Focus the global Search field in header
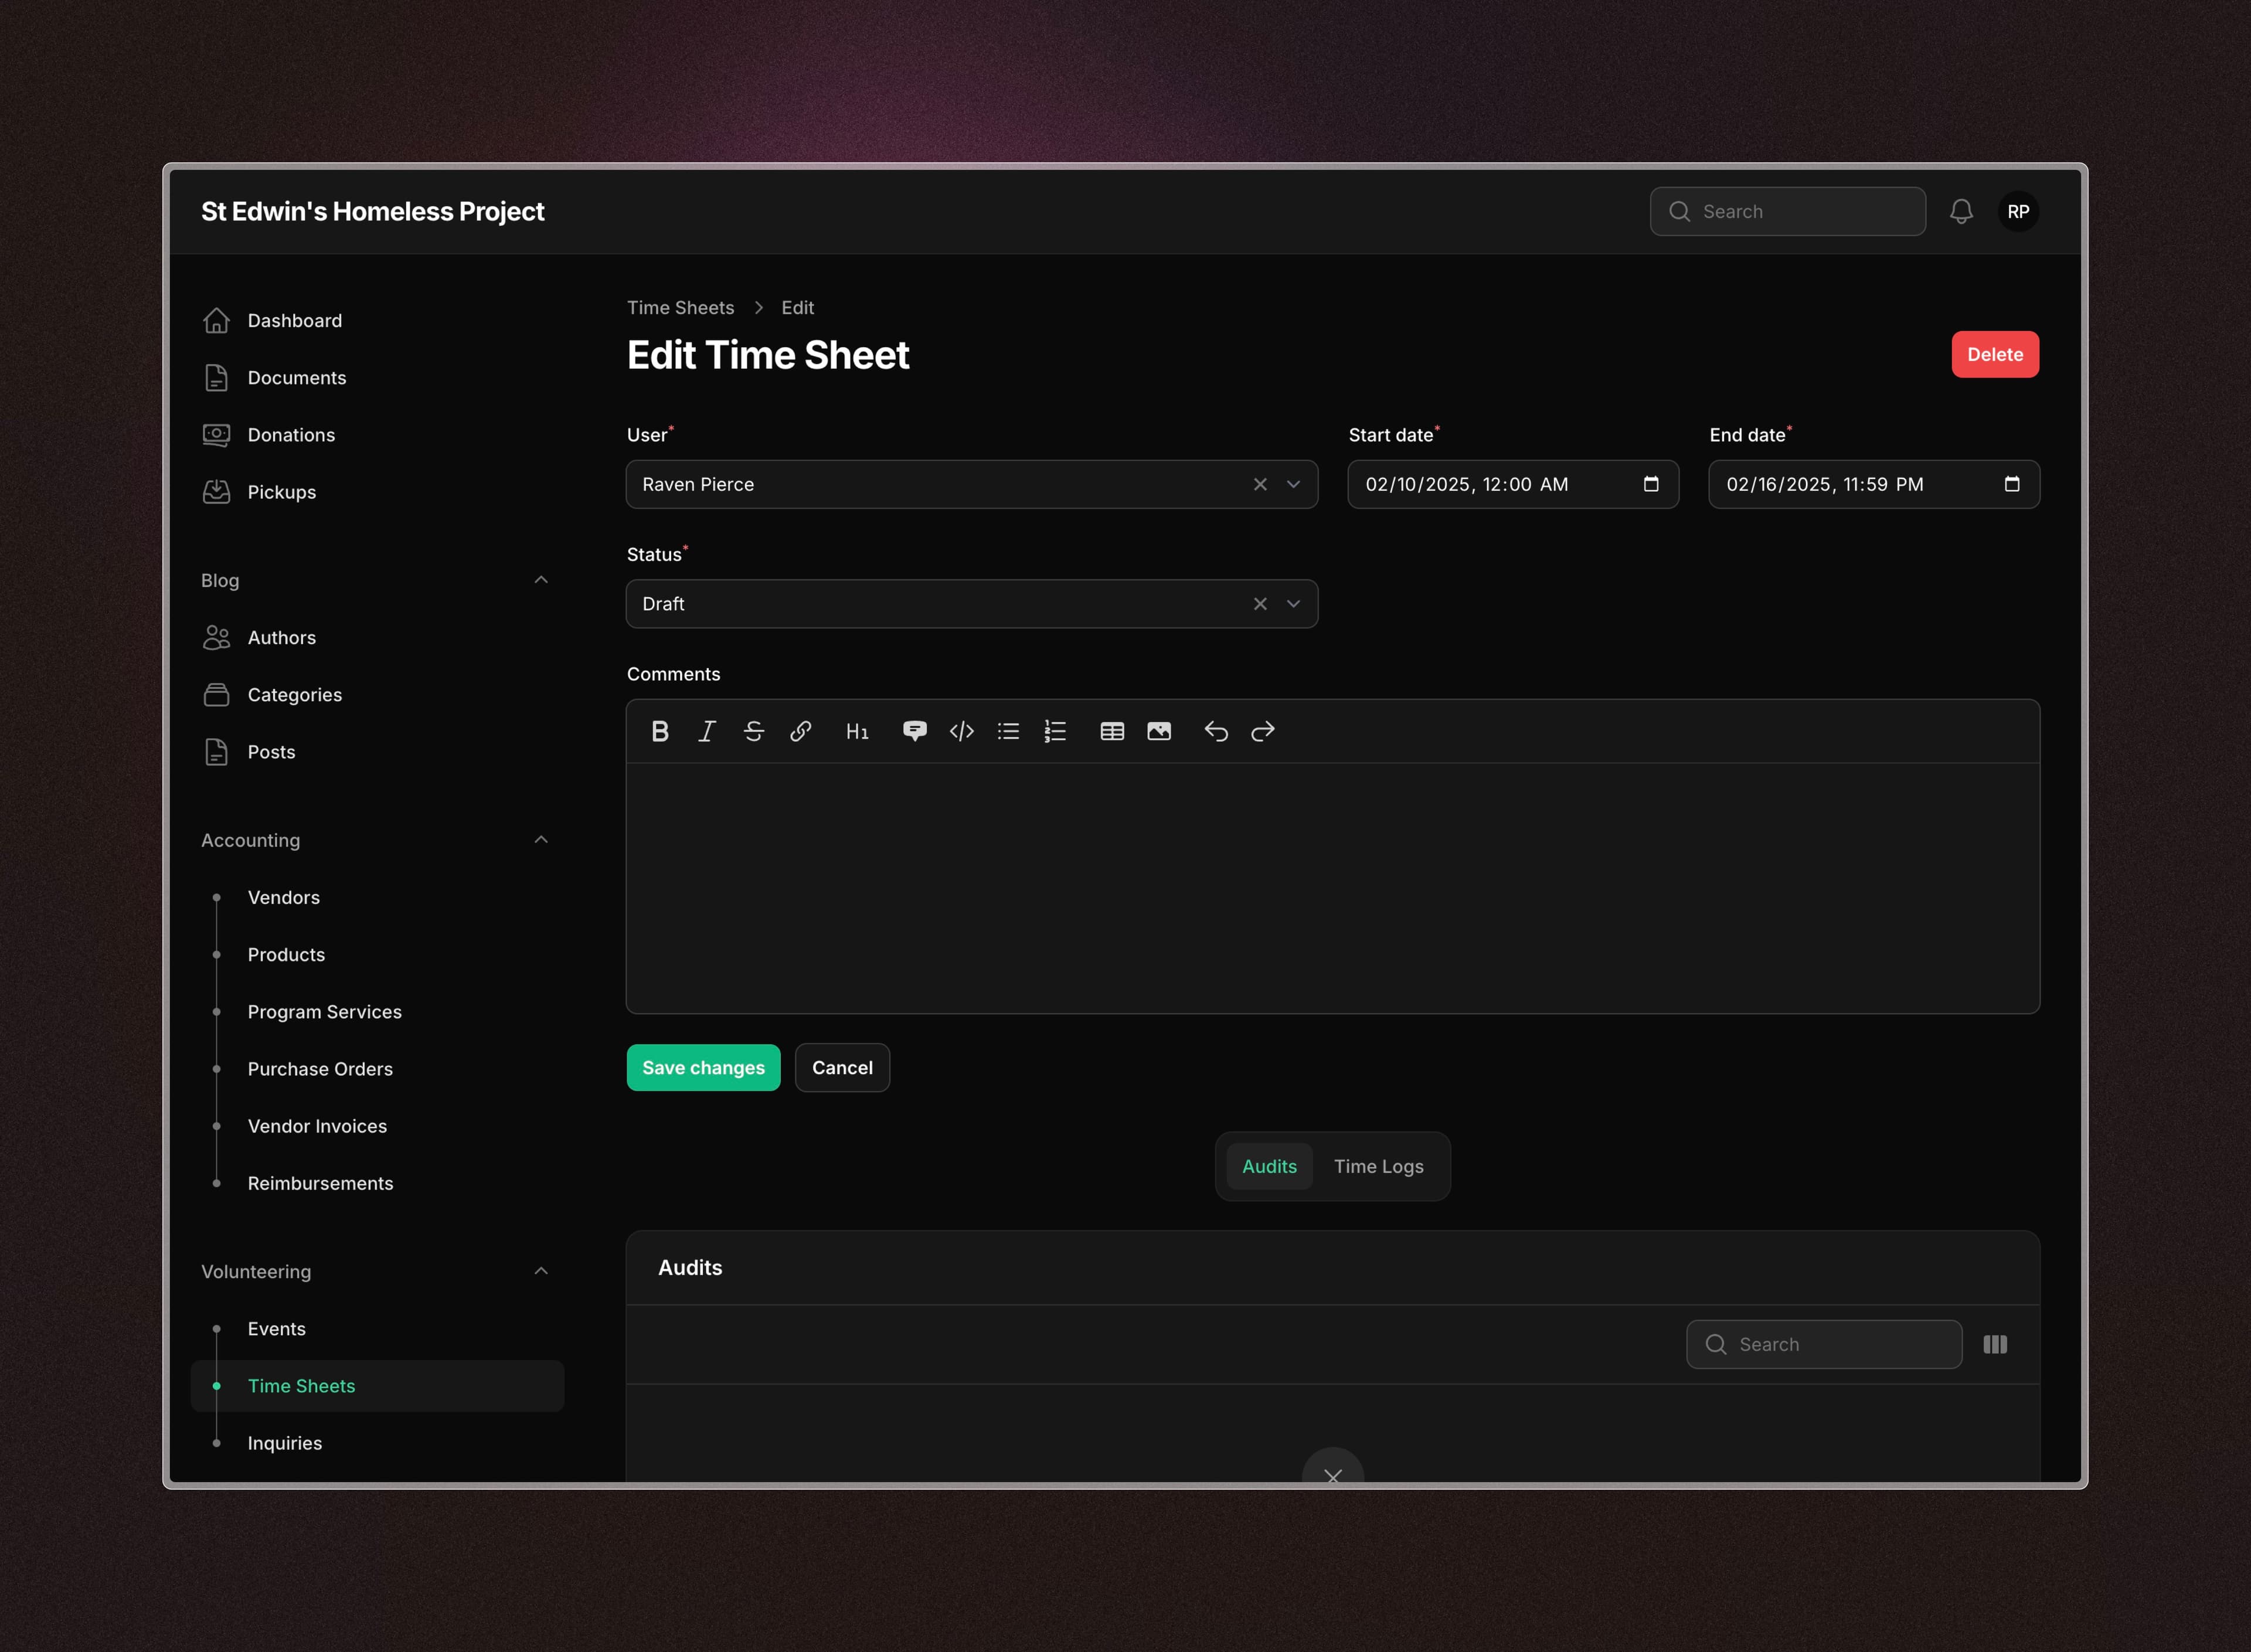 pyautogui.click(x=1787, y=211)
